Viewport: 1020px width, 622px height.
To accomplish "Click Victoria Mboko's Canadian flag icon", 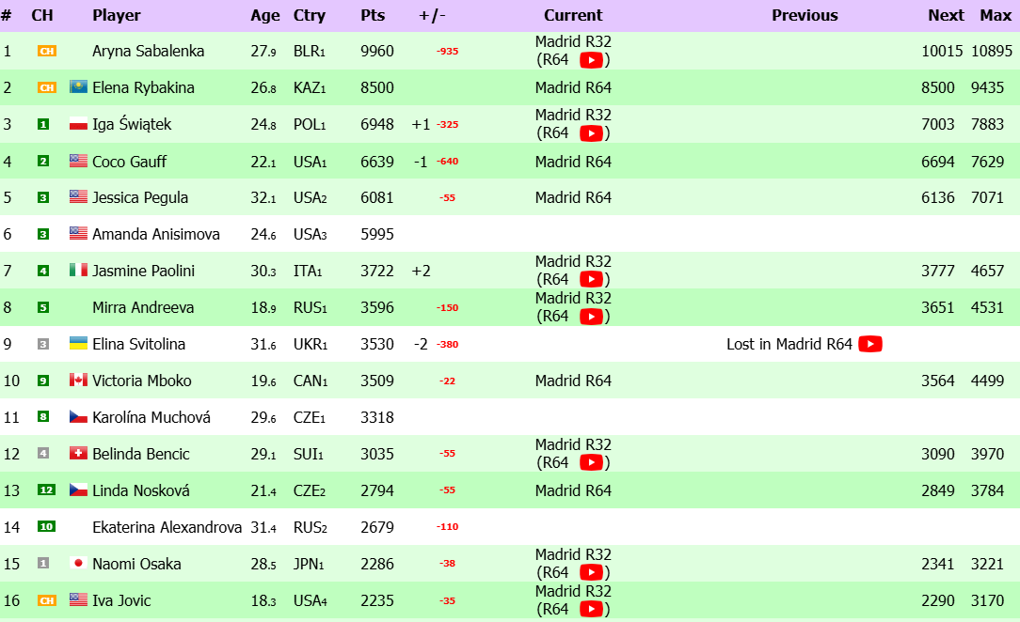I will pyautogui.click(x=78, y=381).
